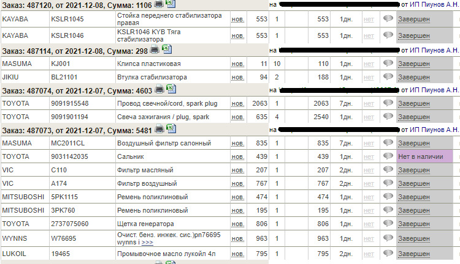Export order 487073 to Excel file
Image resolution: width=460 pixels, height=264 pixels.
(171, 128)
